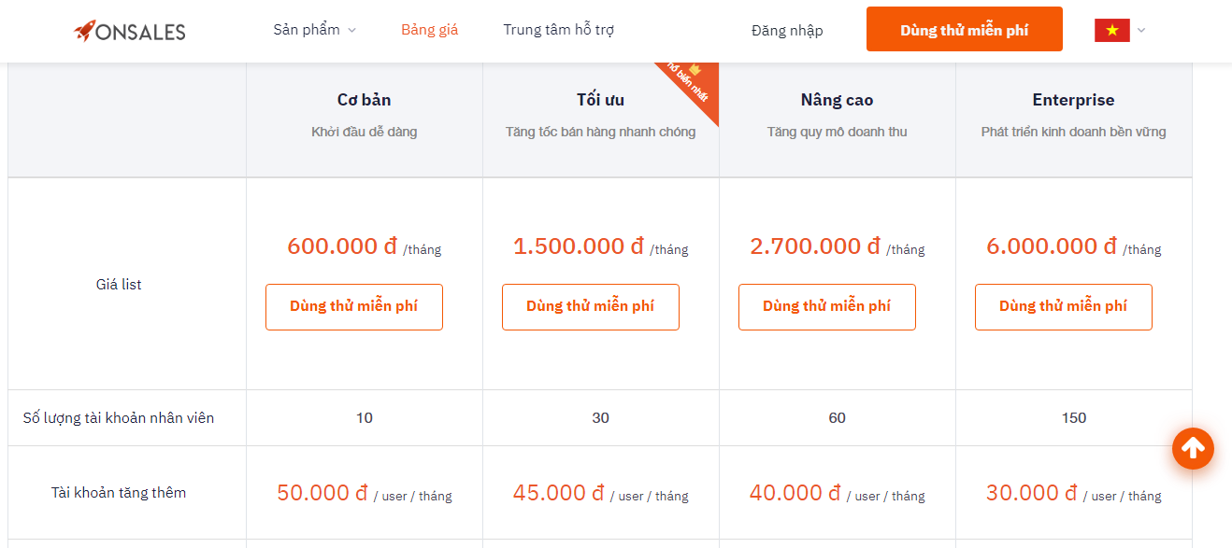The width and height of the screenshot is (1232, 548).
Task: Click the Vietnam flag icon
Action: [x=1112, y=30]
